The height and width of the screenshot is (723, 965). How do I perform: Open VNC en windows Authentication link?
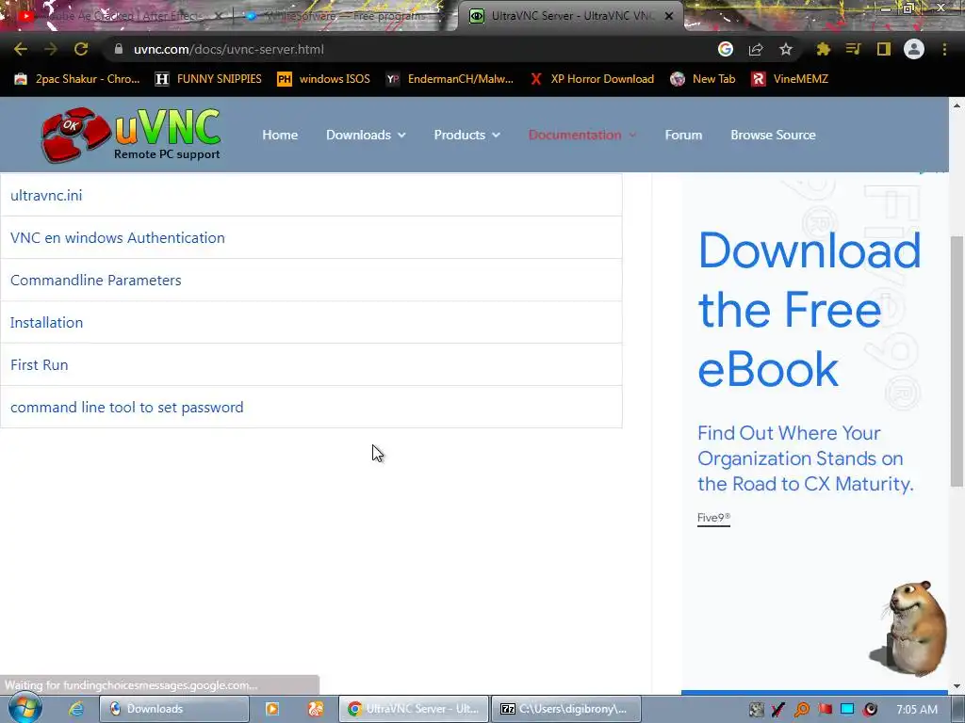(118, 238)
